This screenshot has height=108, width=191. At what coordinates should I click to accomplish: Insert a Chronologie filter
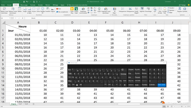click(148, 10)
